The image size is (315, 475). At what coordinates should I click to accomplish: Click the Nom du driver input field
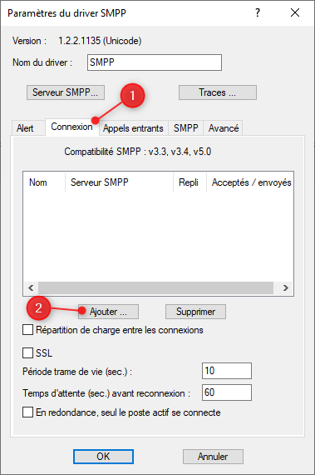(155, 62)
